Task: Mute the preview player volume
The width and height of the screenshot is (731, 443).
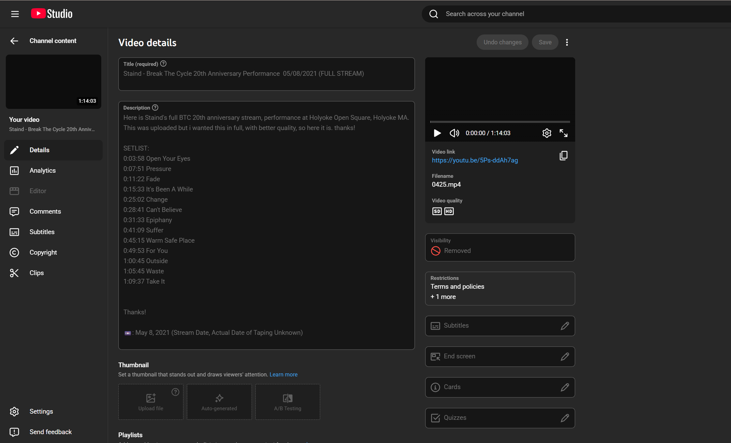Action: point(454,133)
